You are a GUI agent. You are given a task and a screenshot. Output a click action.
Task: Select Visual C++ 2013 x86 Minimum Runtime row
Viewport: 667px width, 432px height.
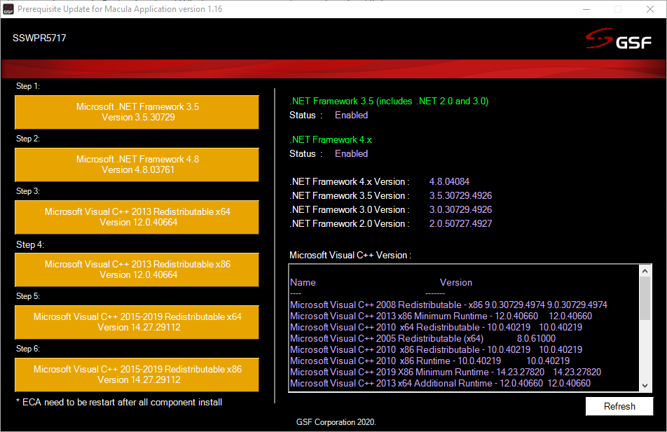441,316
